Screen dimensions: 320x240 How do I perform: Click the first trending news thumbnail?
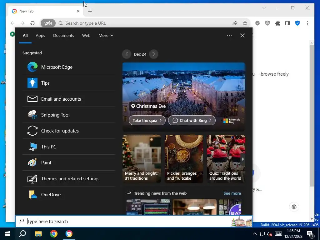pyautogui.click(x=148, y=207)
